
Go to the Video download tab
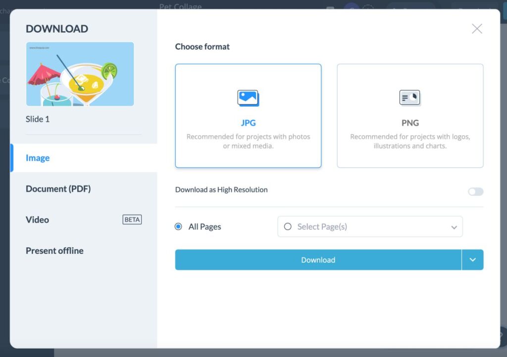(x=38, y=220)
